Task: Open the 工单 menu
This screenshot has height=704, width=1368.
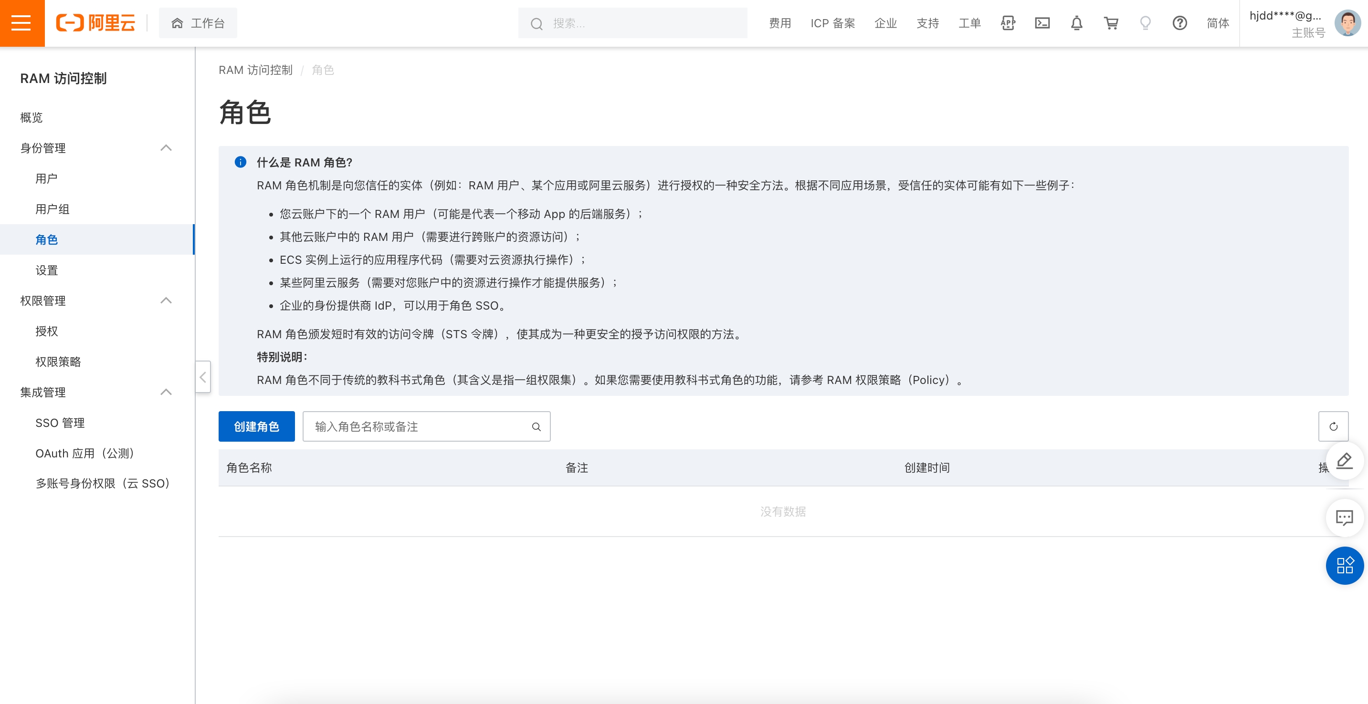Action: tap(969, 23)
